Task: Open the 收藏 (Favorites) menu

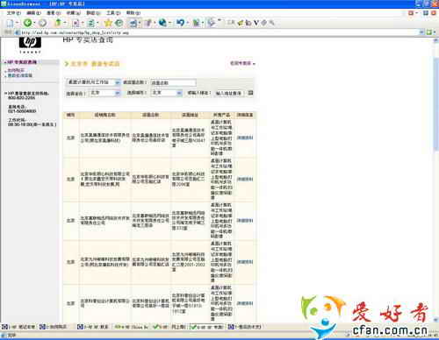Action: click(73, 13)
